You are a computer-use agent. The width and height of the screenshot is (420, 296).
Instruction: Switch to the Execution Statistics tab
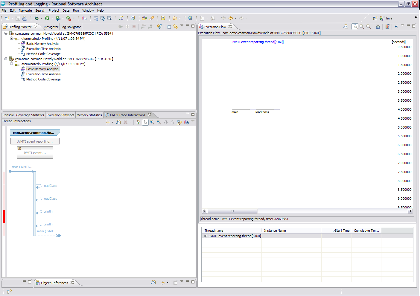coord(60,115)
